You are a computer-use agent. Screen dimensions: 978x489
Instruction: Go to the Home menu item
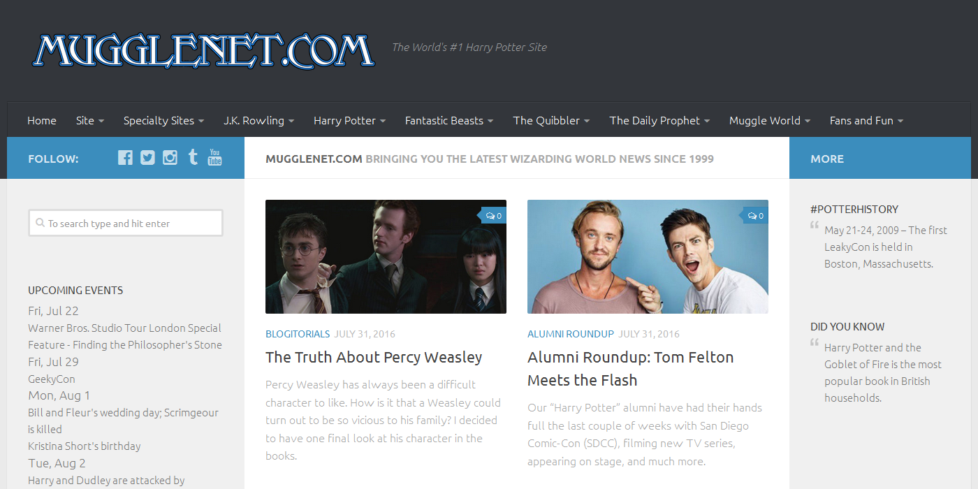[42, 120]
